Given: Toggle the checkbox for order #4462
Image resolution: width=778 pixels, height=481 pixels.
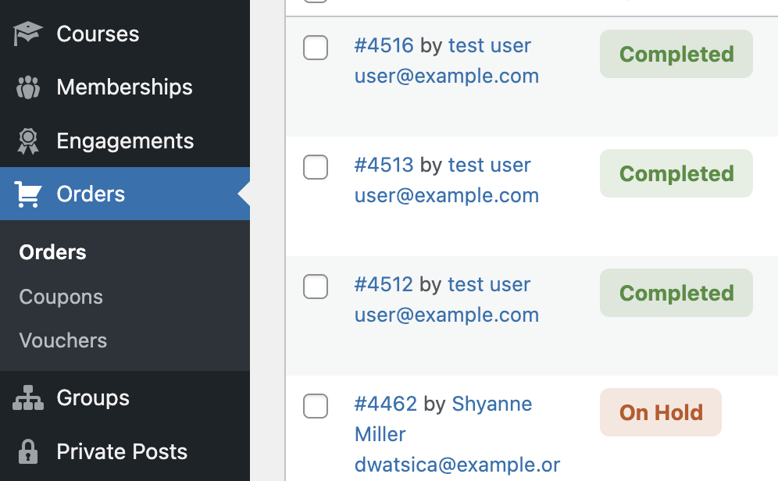Looking at the screenshot, I should pos(316,406).
